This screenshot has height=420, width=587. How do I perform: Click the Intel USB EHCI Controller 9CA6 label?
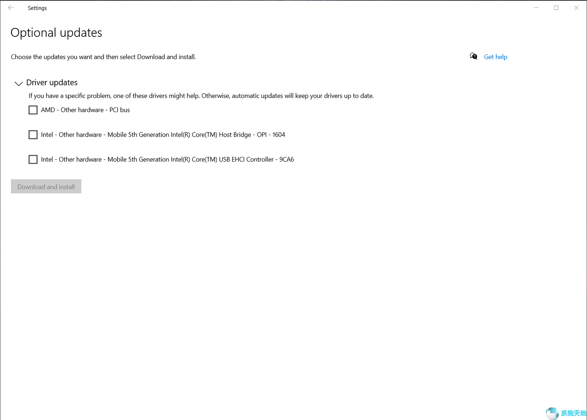167,159
